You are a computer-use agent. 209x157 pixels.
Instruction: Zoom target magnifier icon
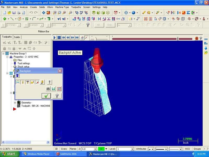[55, 13]
